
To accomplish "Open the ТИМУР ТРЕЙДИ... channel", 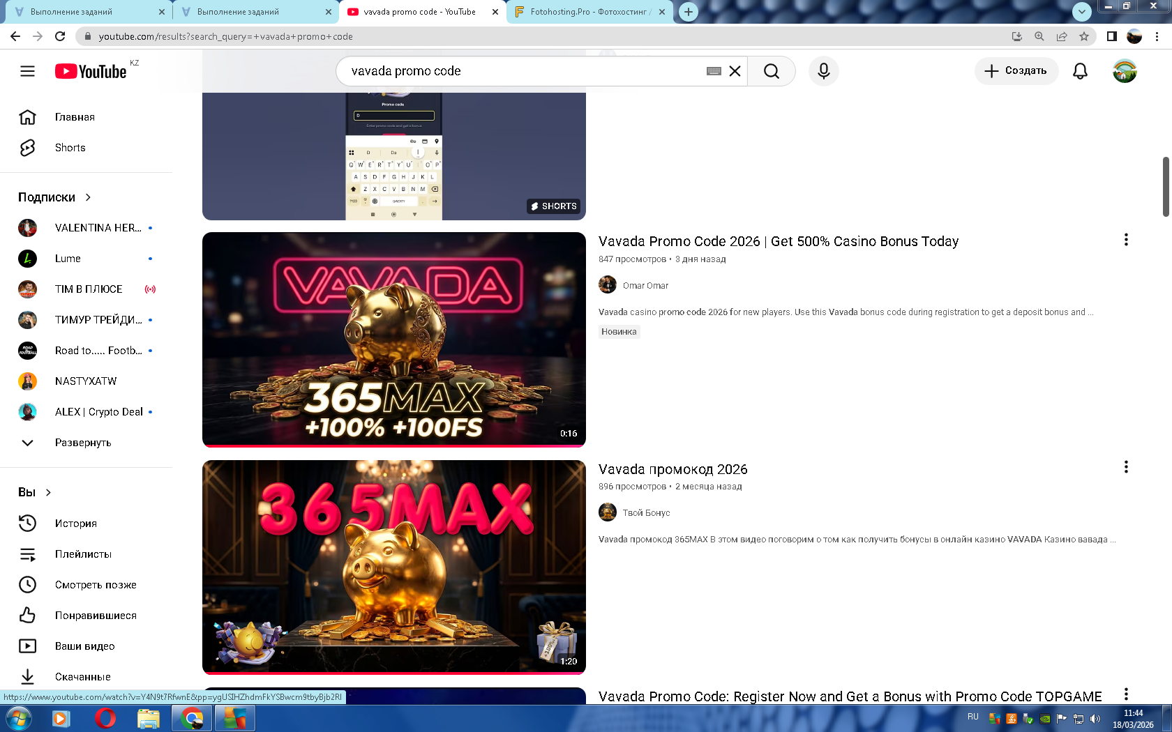I will pos(86,320).
